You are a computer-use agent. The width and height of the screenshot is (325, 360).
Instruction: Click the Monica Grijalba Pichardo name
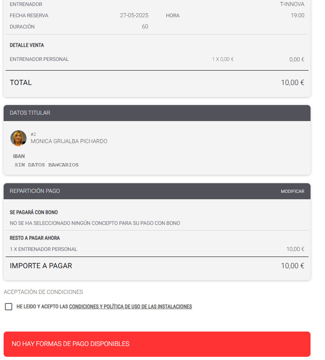coord(69,141)
